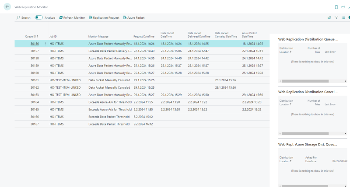Click the Share icon
The width and height of the screenshot is (350, 187).
pyautogui.click(x=329, y=17)
